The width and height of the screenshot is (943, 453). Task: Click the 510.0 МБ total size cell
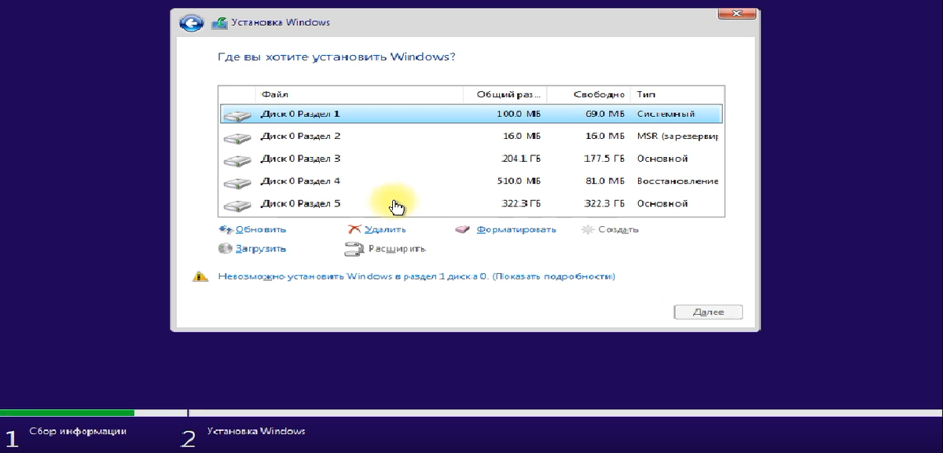pos(519,181)
